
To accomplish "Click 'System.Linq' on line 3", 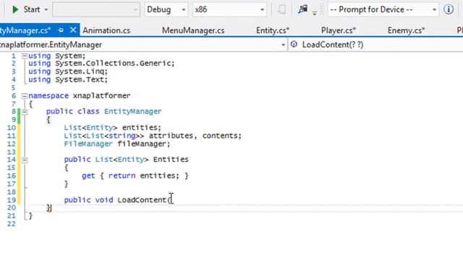I will 80,71.
